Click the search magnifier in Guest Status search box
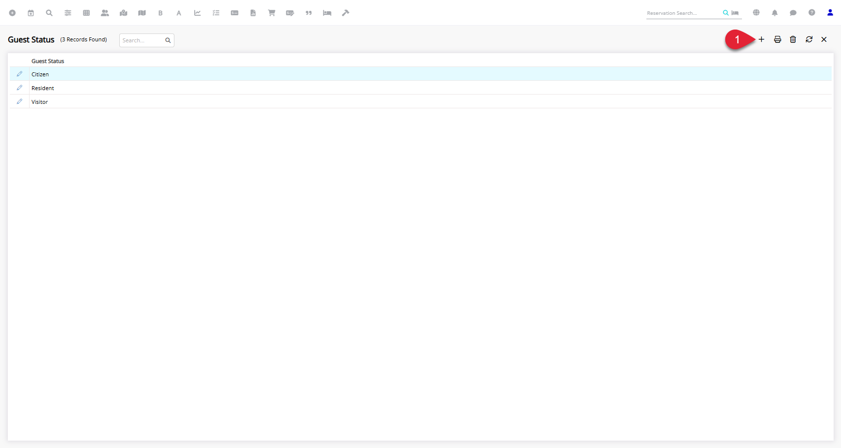This screenshot has height=448, width=841. click(168, 40)
